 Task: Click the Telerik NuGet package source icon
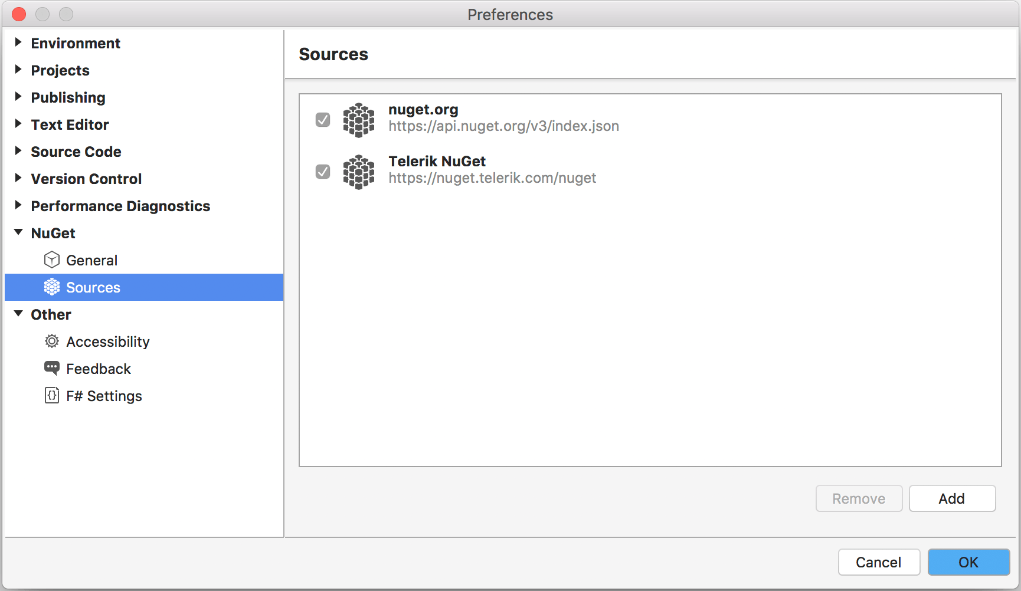(x=359, y=172)
